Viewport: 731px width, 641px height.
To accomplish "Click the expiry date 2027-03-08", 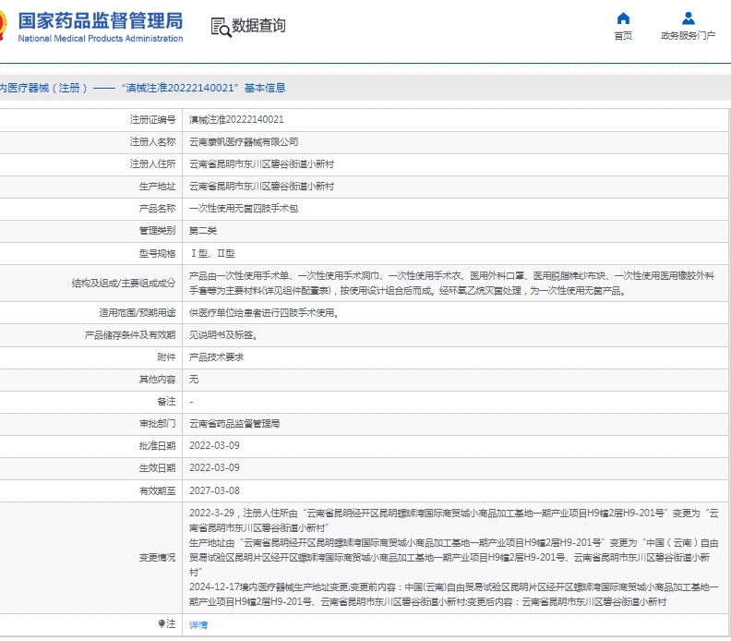I will [214, 490].
